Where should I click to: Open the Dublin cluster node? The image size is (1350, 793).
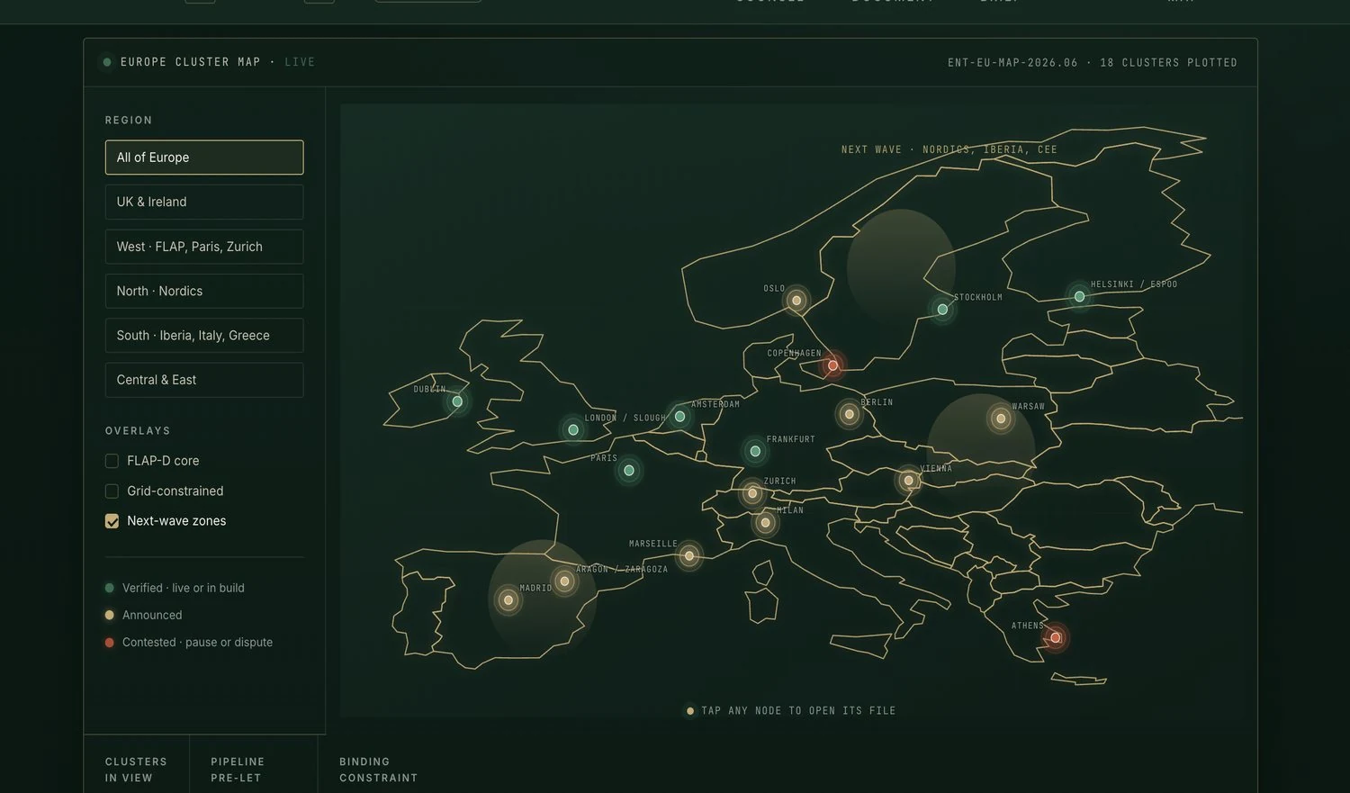457,401
